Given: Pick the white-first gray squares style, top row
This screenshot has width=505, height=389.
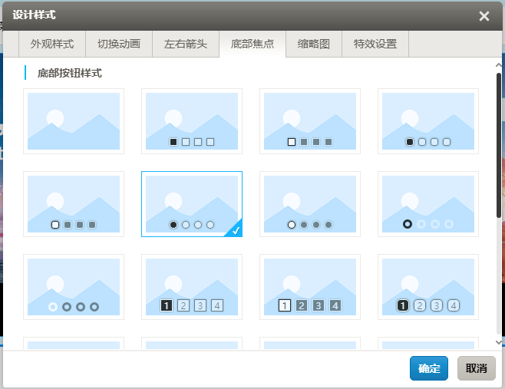Looking at the screenshot, I should coord(310,121).
